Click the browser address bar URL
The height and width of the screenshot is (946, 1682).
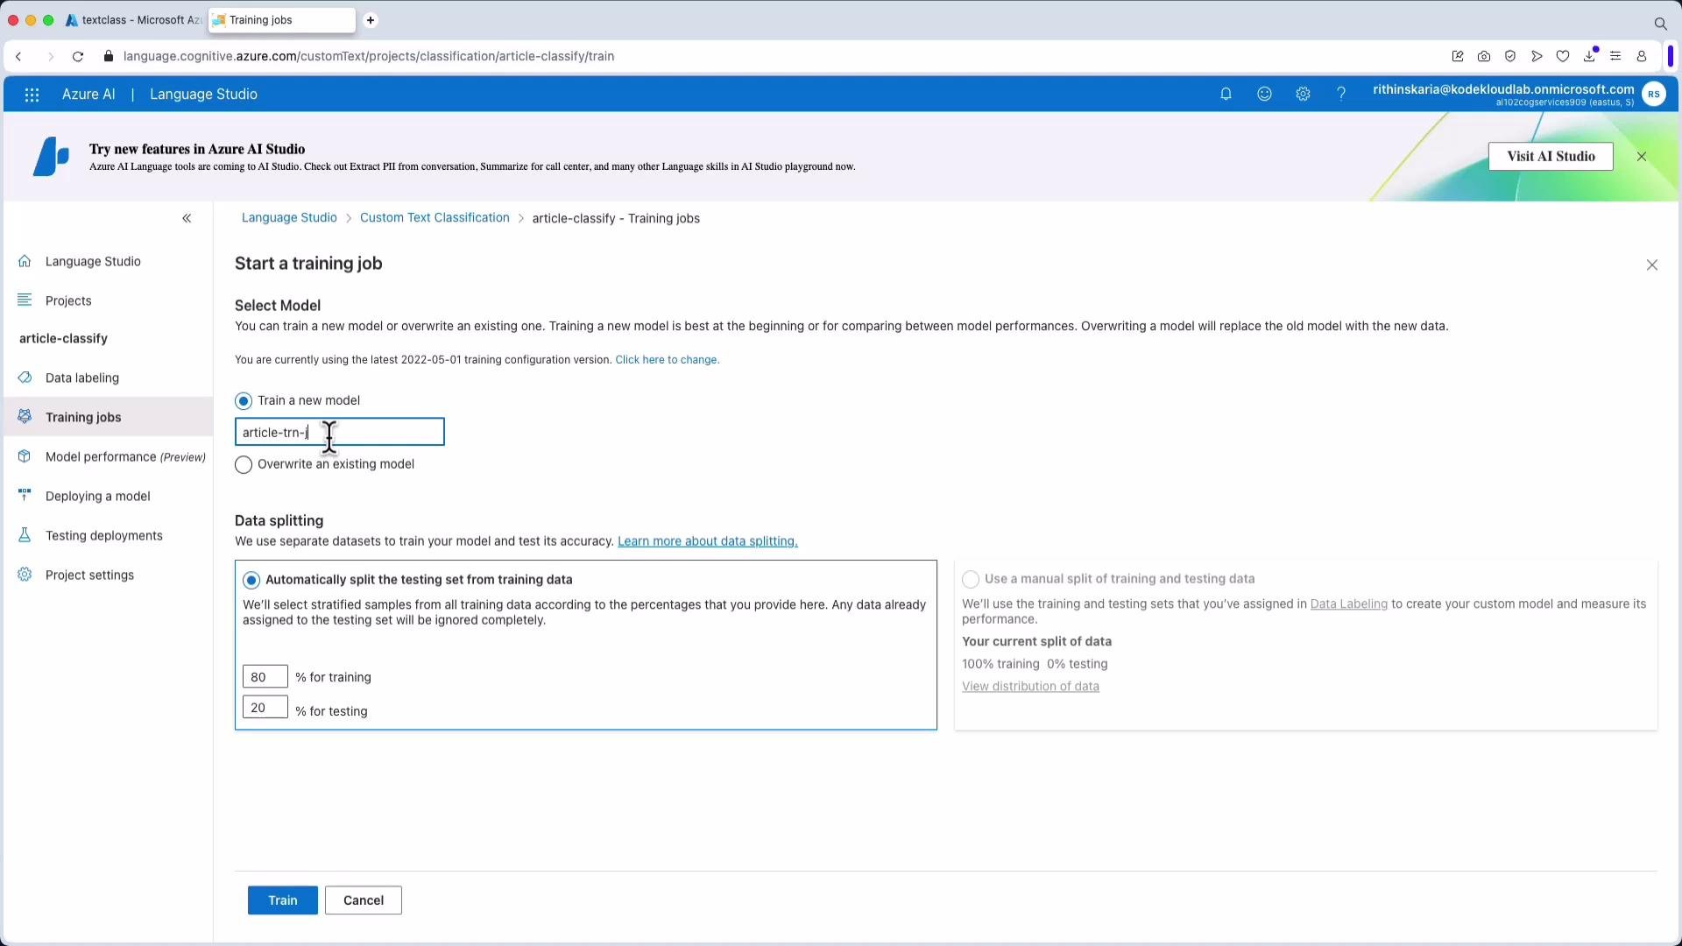click(369, 56)
